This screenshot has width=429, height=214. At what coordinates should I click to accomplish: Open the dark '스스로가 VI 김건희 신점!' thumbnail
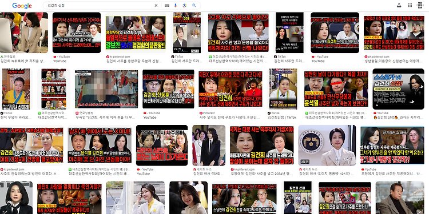398,89
